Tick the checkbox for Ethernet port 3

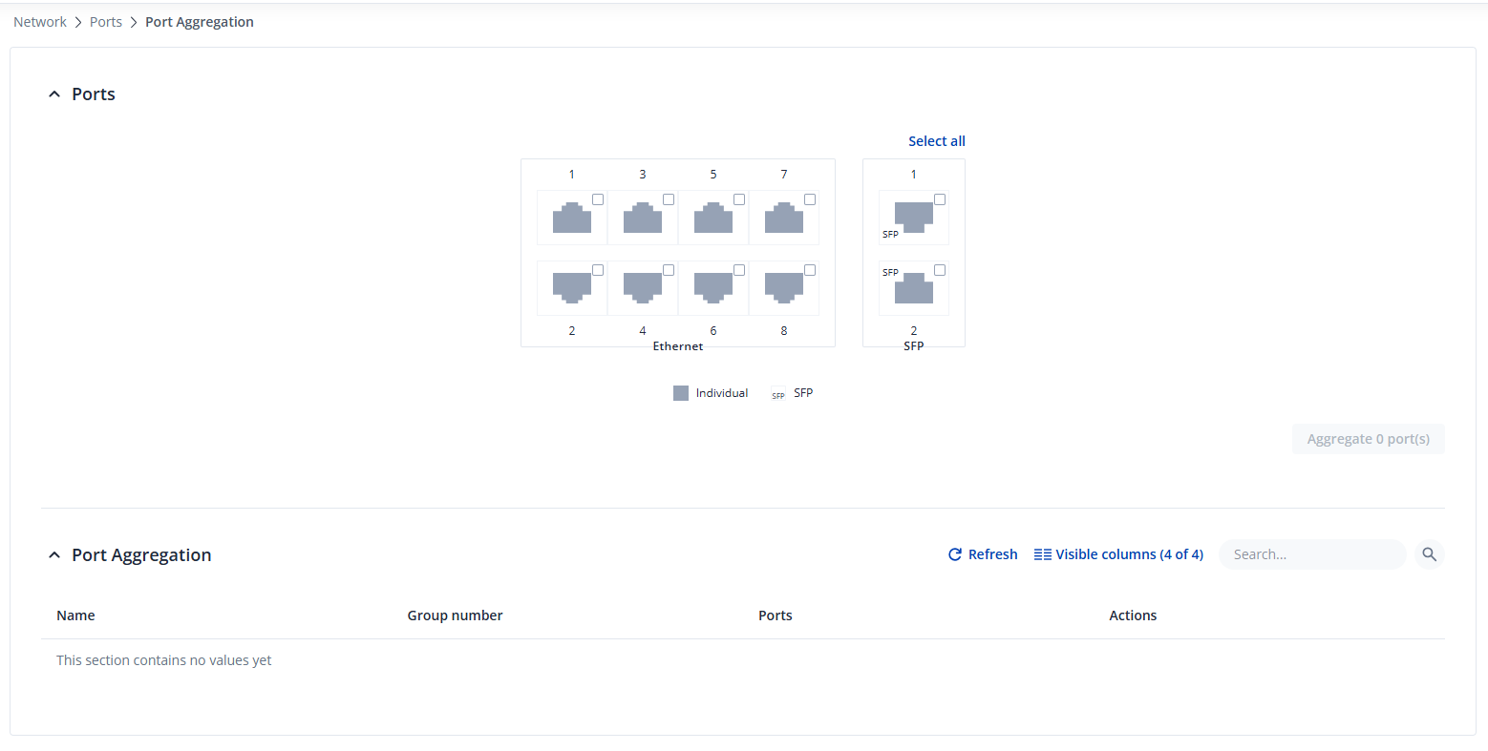669,199
